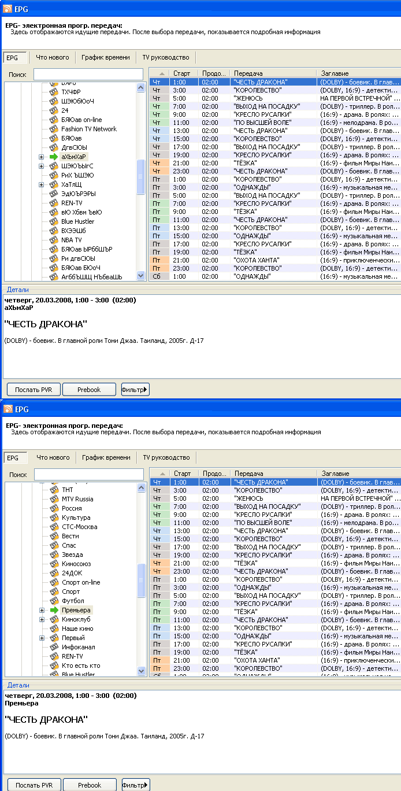Expand the Премьера channel node

pyautogui.click(x=42, y=610)
